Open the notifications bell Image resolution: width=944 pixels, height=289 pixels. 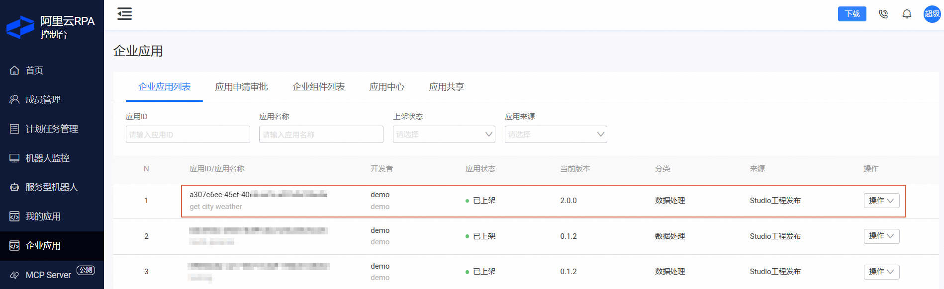(907, 14)
